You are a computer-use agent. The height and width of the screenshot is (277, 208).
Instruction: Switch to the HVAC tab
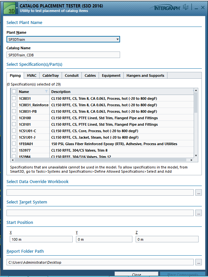[x=32, y=75]
